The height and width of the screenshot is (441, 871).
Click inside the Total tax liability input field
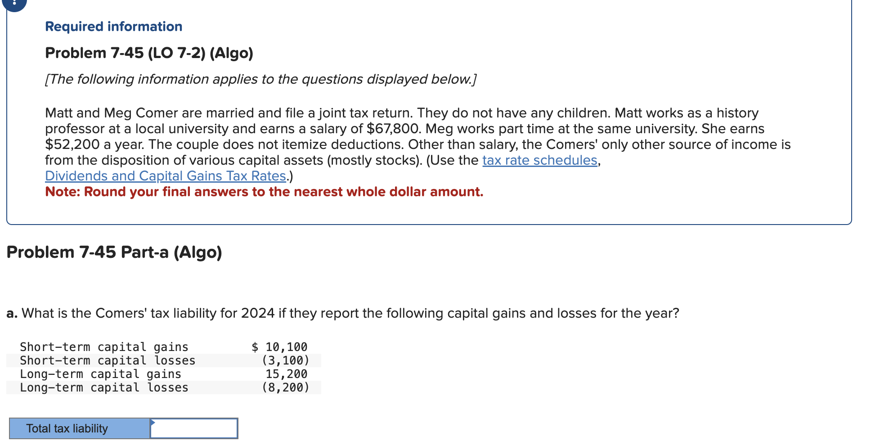193,428
